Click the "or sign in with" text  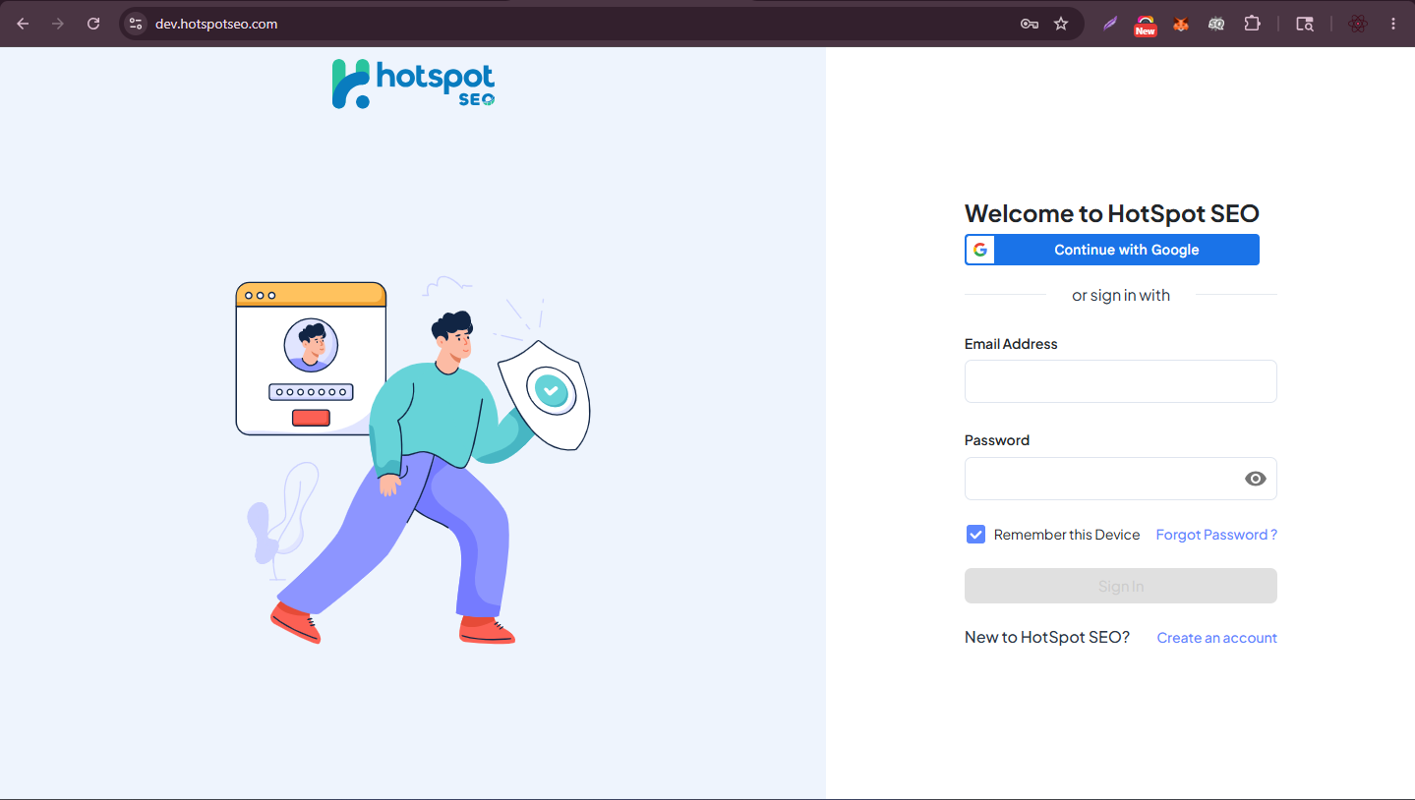[1121, 295]
